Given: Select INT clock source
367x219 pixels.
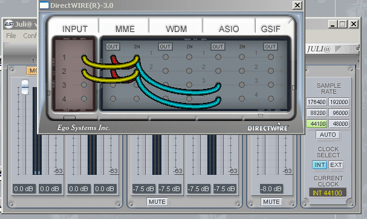Looking at the screenshot, I should (x=320, y=165).
